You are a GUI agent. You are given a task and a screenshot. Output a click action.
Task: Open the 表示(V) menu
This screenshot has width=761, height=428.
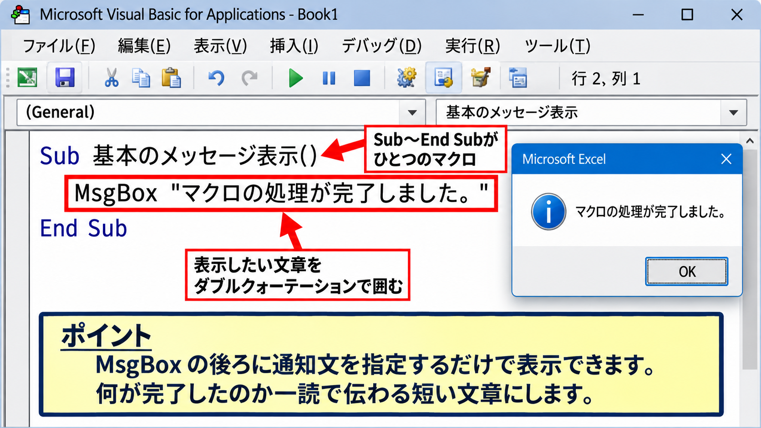pos(220,46)
